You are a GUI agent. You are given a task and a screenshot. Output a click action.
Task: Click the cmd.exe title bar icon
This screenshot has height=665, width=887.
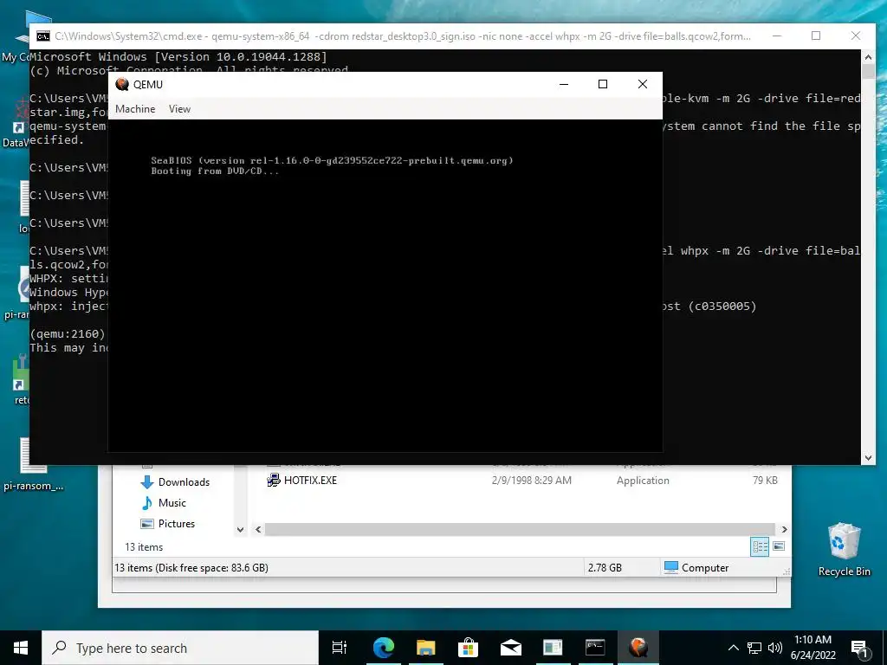pyautogui.click(x=43, y=36)
